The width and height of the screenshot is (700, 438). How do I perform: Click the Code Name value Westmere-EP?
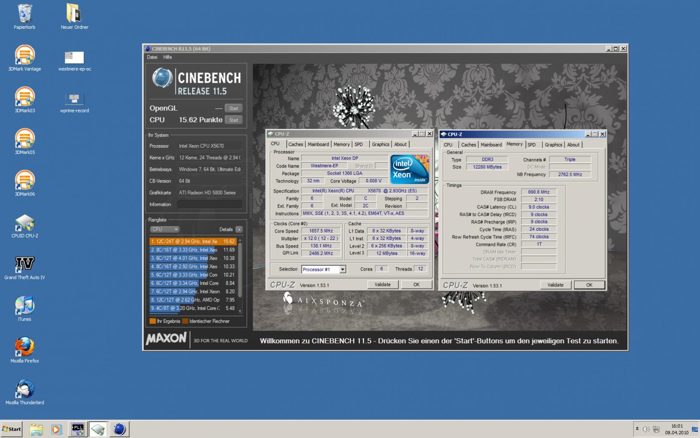point(324,166)
